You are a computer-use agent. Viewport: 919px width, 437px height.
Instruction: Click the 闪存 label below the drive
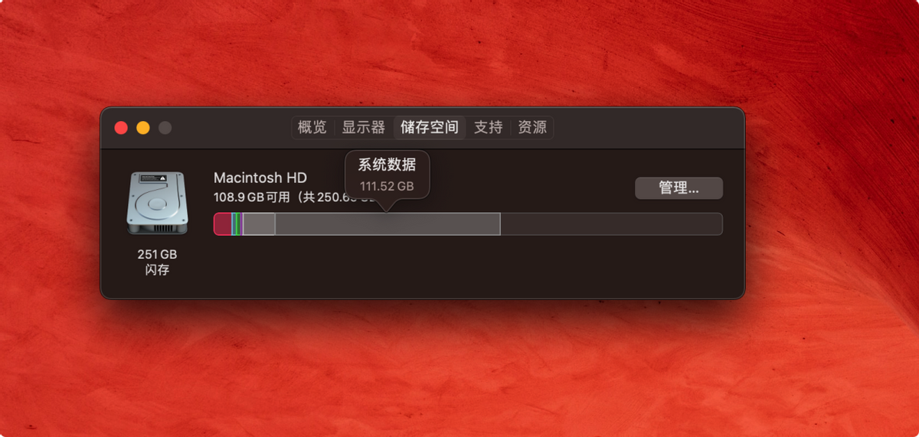157,270
